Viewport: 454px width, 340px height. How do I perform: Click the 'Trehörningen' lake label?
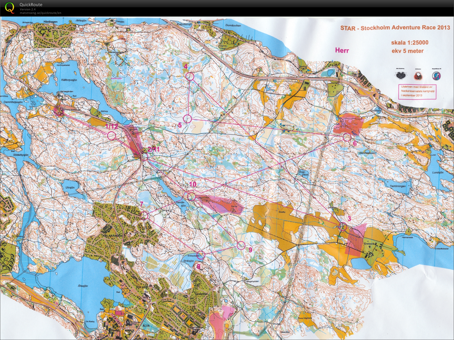(x=398, y=186)
